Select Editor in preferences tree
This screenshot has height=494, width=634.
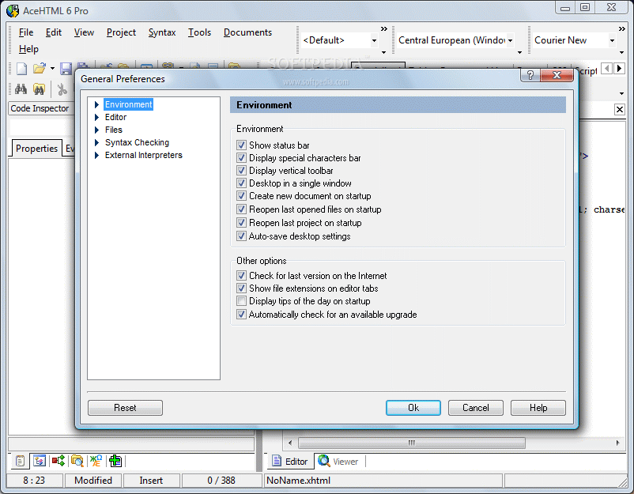pyautogui.click(x=115, y=117)
